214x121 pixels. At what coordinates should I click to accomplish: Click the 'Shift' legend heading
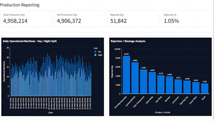96,48
